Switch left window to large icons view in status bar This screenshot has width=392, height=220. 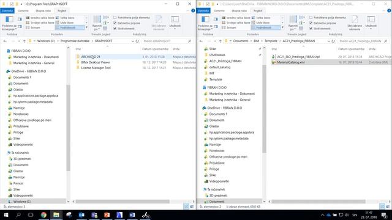(x=192, y=207)
